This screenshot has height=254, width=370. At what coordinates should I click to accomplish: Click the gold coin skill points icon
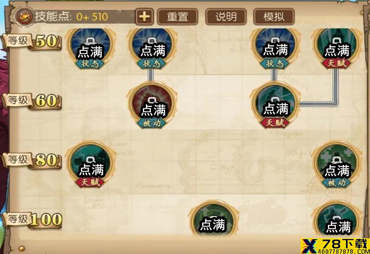click(x=25, y=16)
